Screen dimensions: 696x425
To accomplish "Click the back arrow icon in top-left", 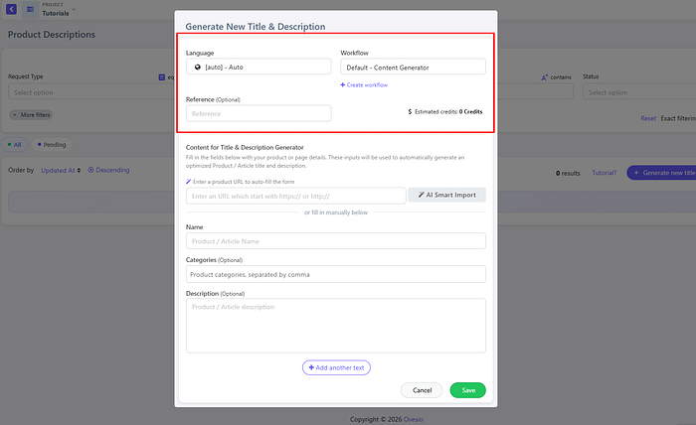I will [9, 9].
